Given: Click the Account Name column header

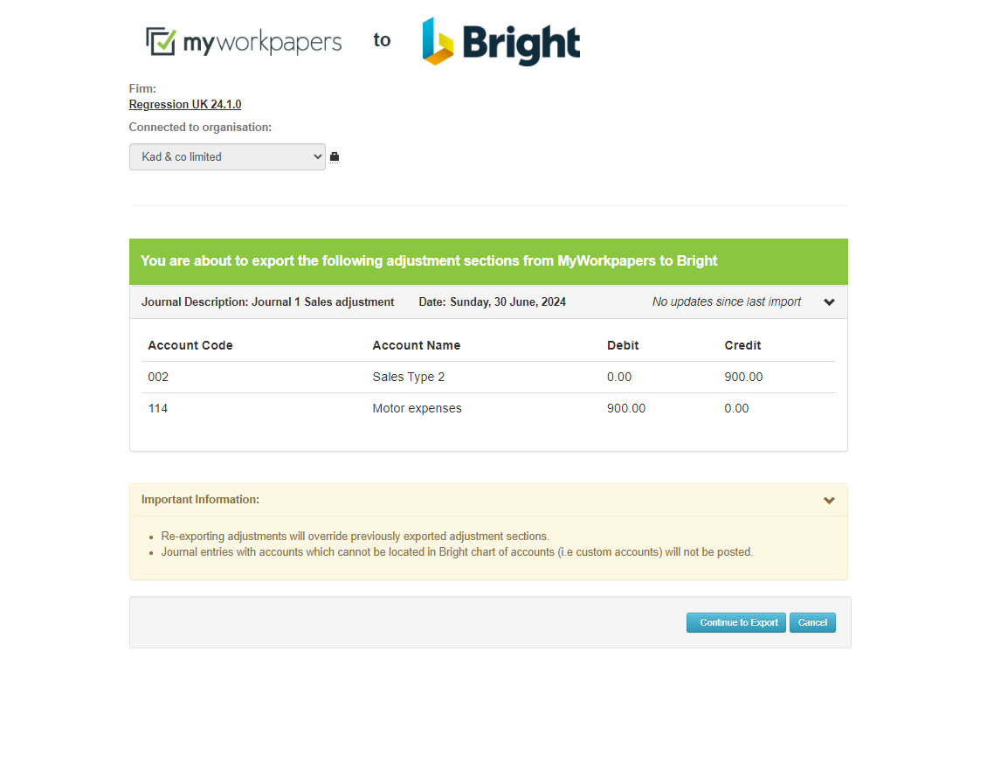Looking at the screenshot, I should click(417, 345).
